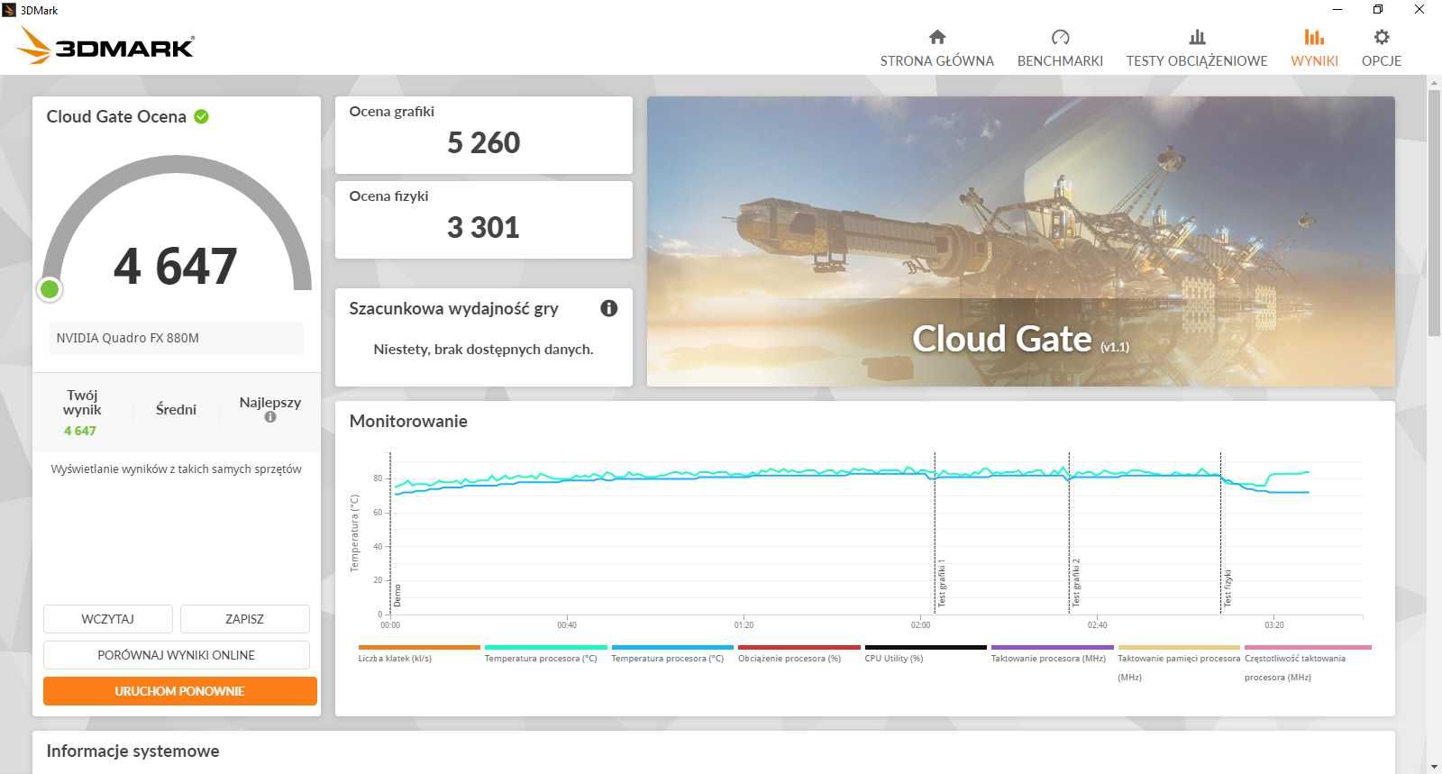Click the green validation checkmark next to Cloud Gate Ocena
The image size is (1442, 774).
pyautogui.click(x=202, y=116)
